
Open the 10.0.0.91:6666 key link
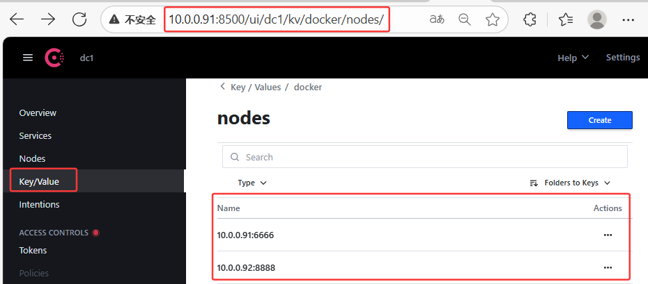[x=245, y=235]
